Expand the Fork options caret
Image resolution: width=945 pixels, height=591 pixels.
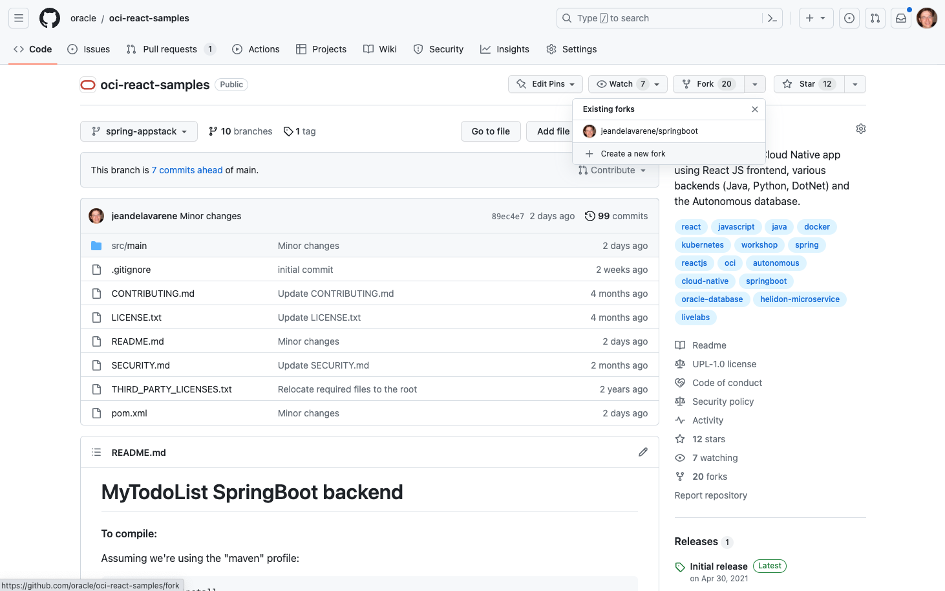click(x=755, y=84)
